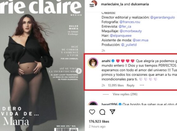Open the more options dots on anahi's comment
The width and height of the screenshot is (177, 131).
(142, 85)
